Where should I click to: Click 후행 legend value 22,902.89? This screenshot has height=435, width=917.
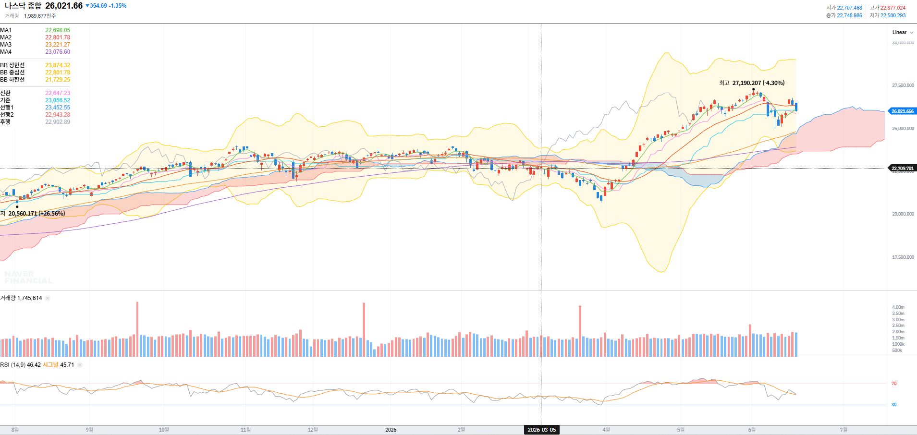pos(58,122)
